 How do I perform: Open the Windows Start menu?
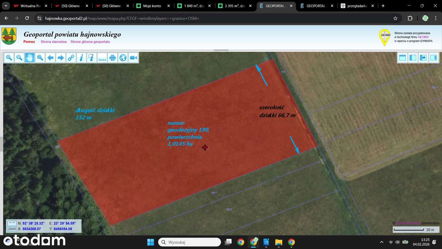[151, 242]
